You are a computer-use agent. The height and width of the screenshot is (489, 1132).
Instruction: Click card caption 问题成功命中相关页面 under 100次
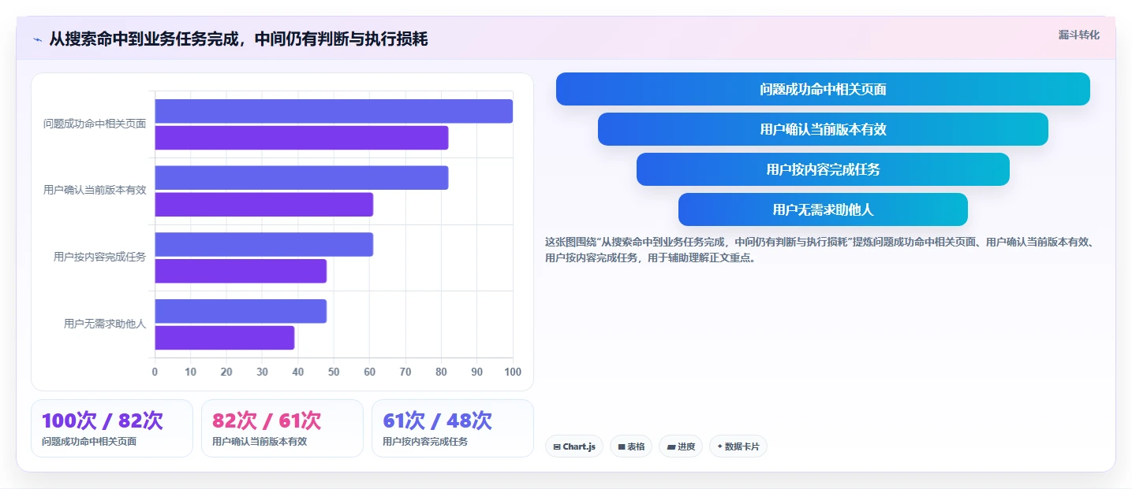pyautogui.click(x=89, y=442)
